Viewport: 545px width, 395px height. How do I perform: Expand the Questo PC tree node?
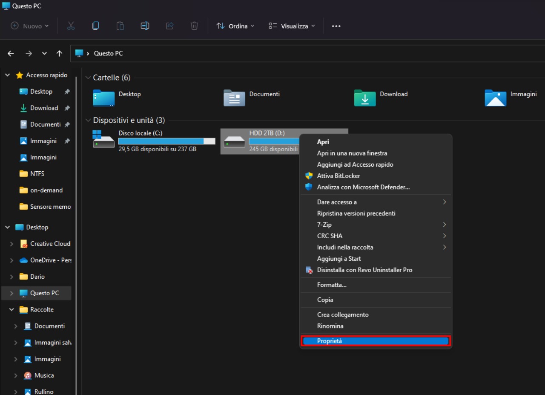point(11,293)
